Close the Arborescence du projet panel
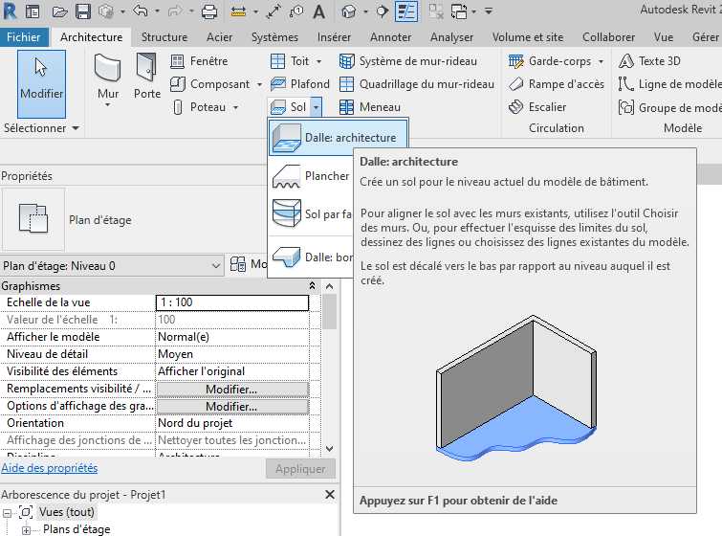This screenshot has height=536, width=722. pos(330,495)
